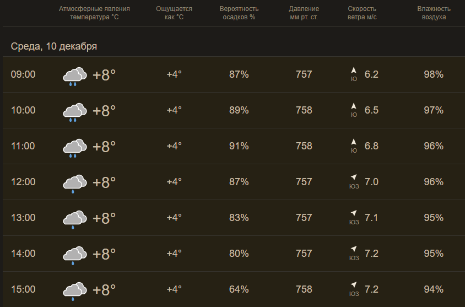Click the 91% precipitation value at 11:00
The width and height of the screenshot is (465, 307).
[239, 146]
